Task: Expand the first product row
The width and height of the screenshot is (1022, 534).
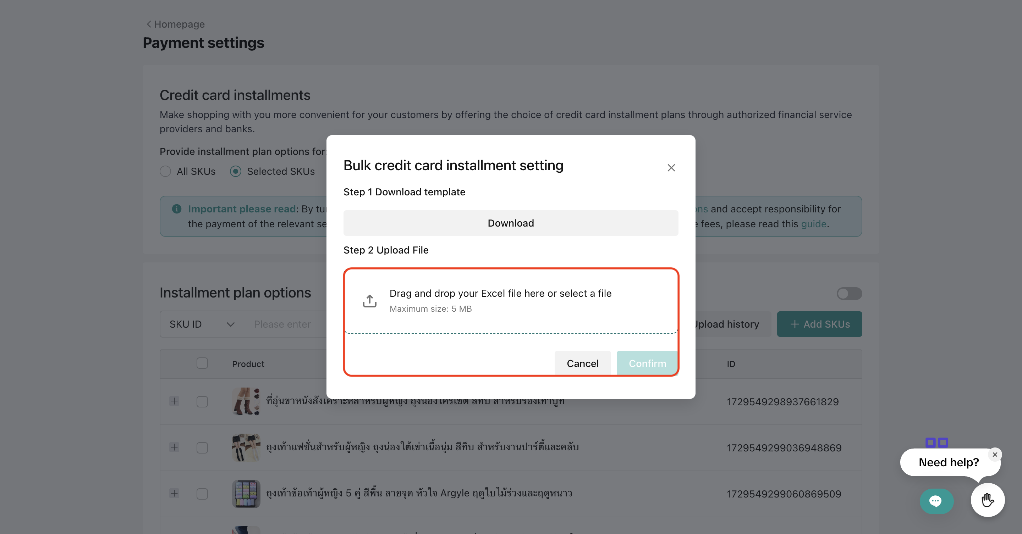Action: [x=174, y=401]
